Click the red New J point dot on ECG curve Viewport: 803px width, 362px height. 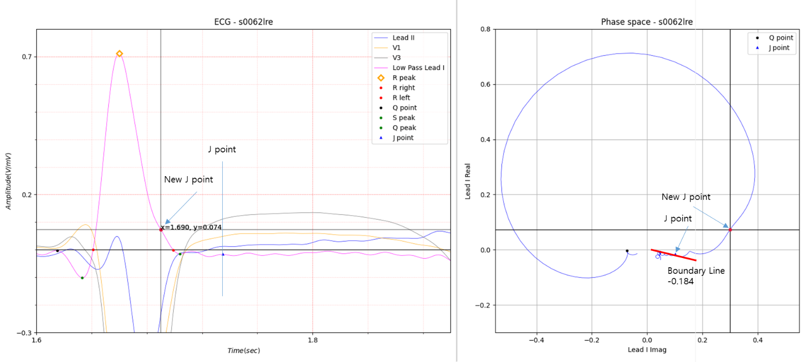[x=161, y=229]
